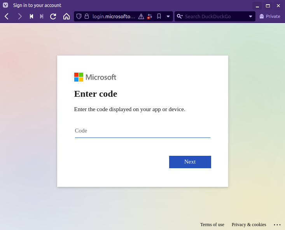This screenshot has height=230, width=285.
Task: Go back to the previous page
Action: tap(7, 16)
